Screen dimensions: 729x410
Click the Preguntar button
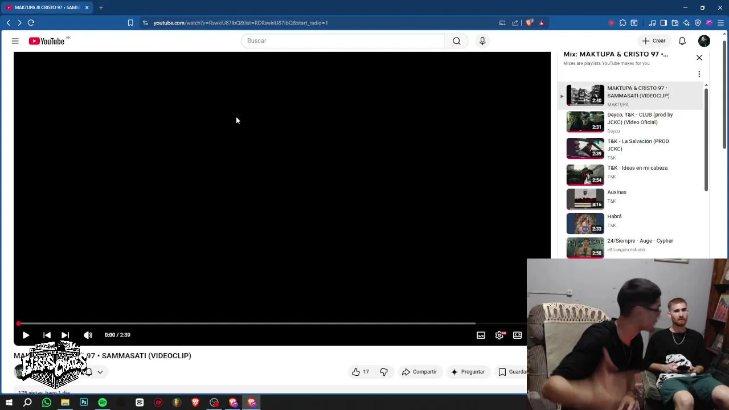(x=468, y=372)
